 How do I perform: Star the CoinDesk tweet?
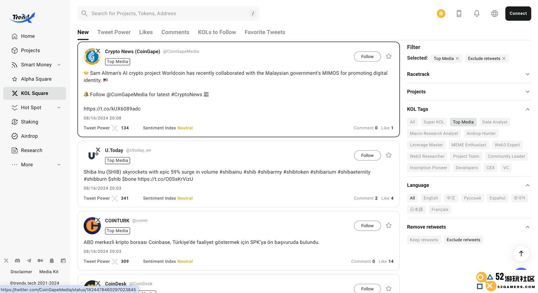(x=389, y=288)
